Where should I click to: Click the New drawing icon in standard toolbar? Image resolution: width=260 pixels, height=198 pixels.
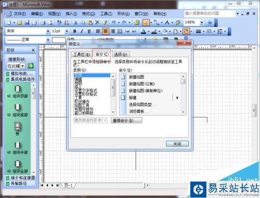pos(9,22)
